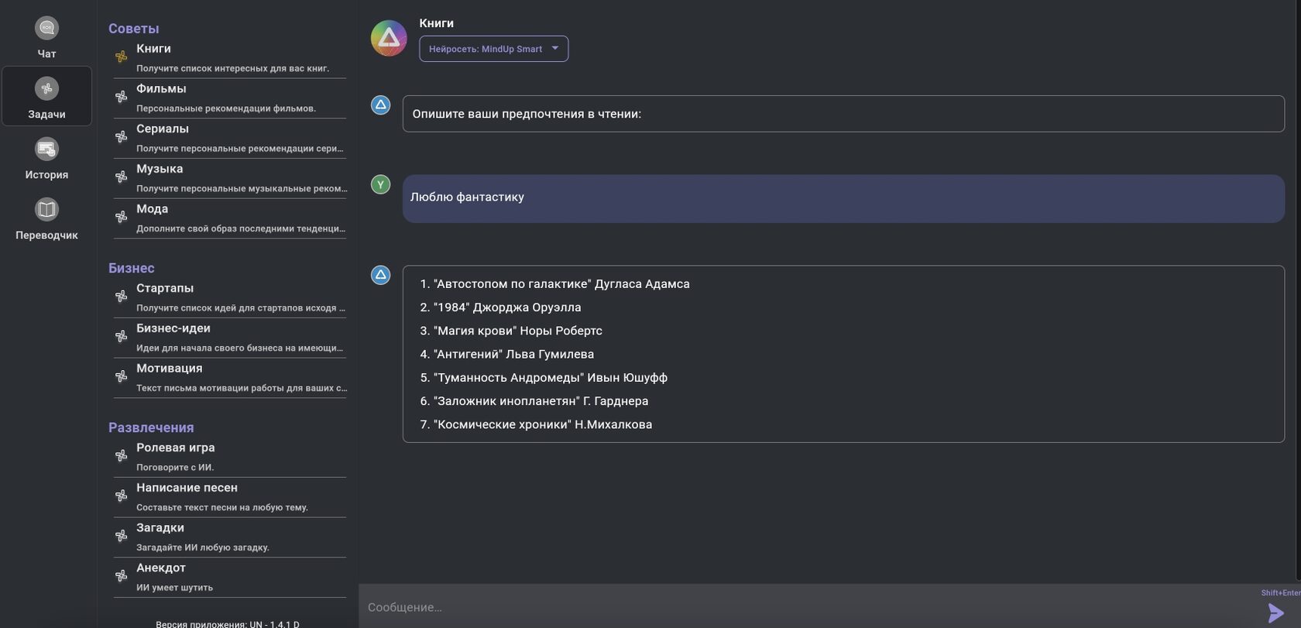Click the 1984 Джорджа Оруэлла list entry
This screenshot has height=628, width=1301.
500,307
